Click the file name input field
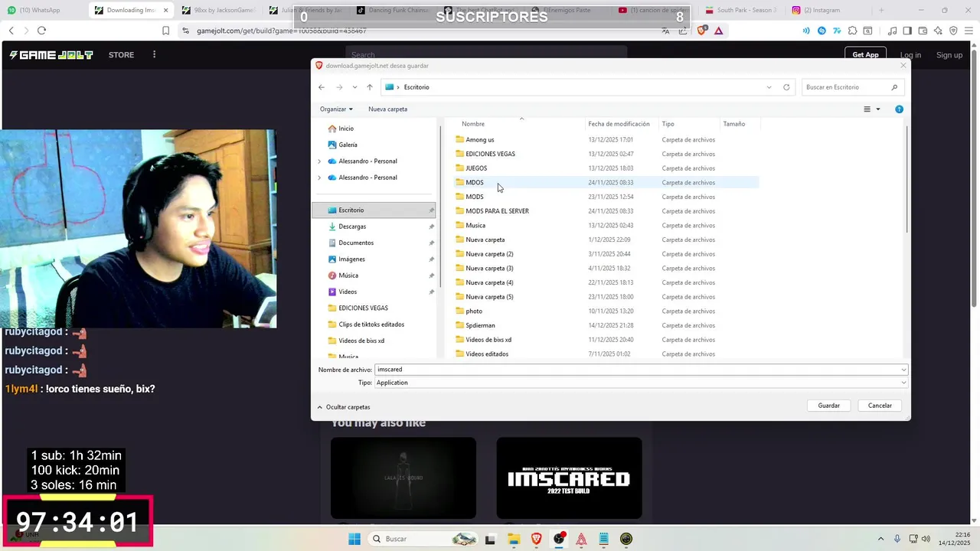The width and height of the screenshot is (980, 551). (637, 370)
